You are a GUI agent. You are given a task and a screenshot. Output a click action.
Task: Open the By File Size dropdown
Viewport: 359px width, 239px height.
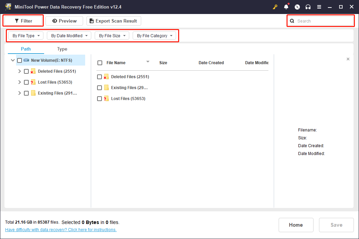click(112, 36)
